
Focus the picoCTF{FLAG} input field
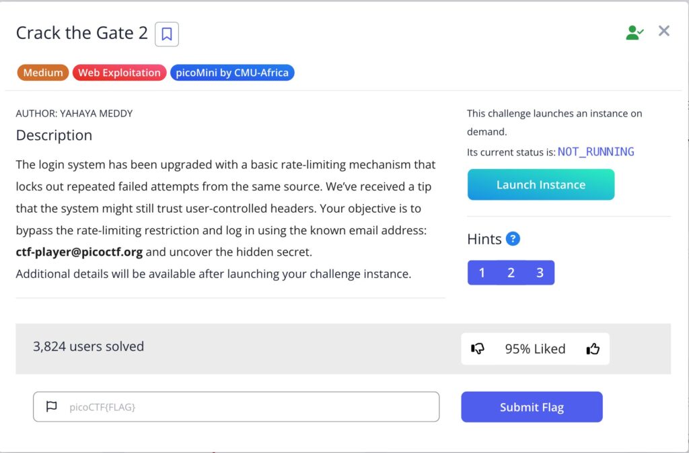pyautogui.click(x=249, y=407)
